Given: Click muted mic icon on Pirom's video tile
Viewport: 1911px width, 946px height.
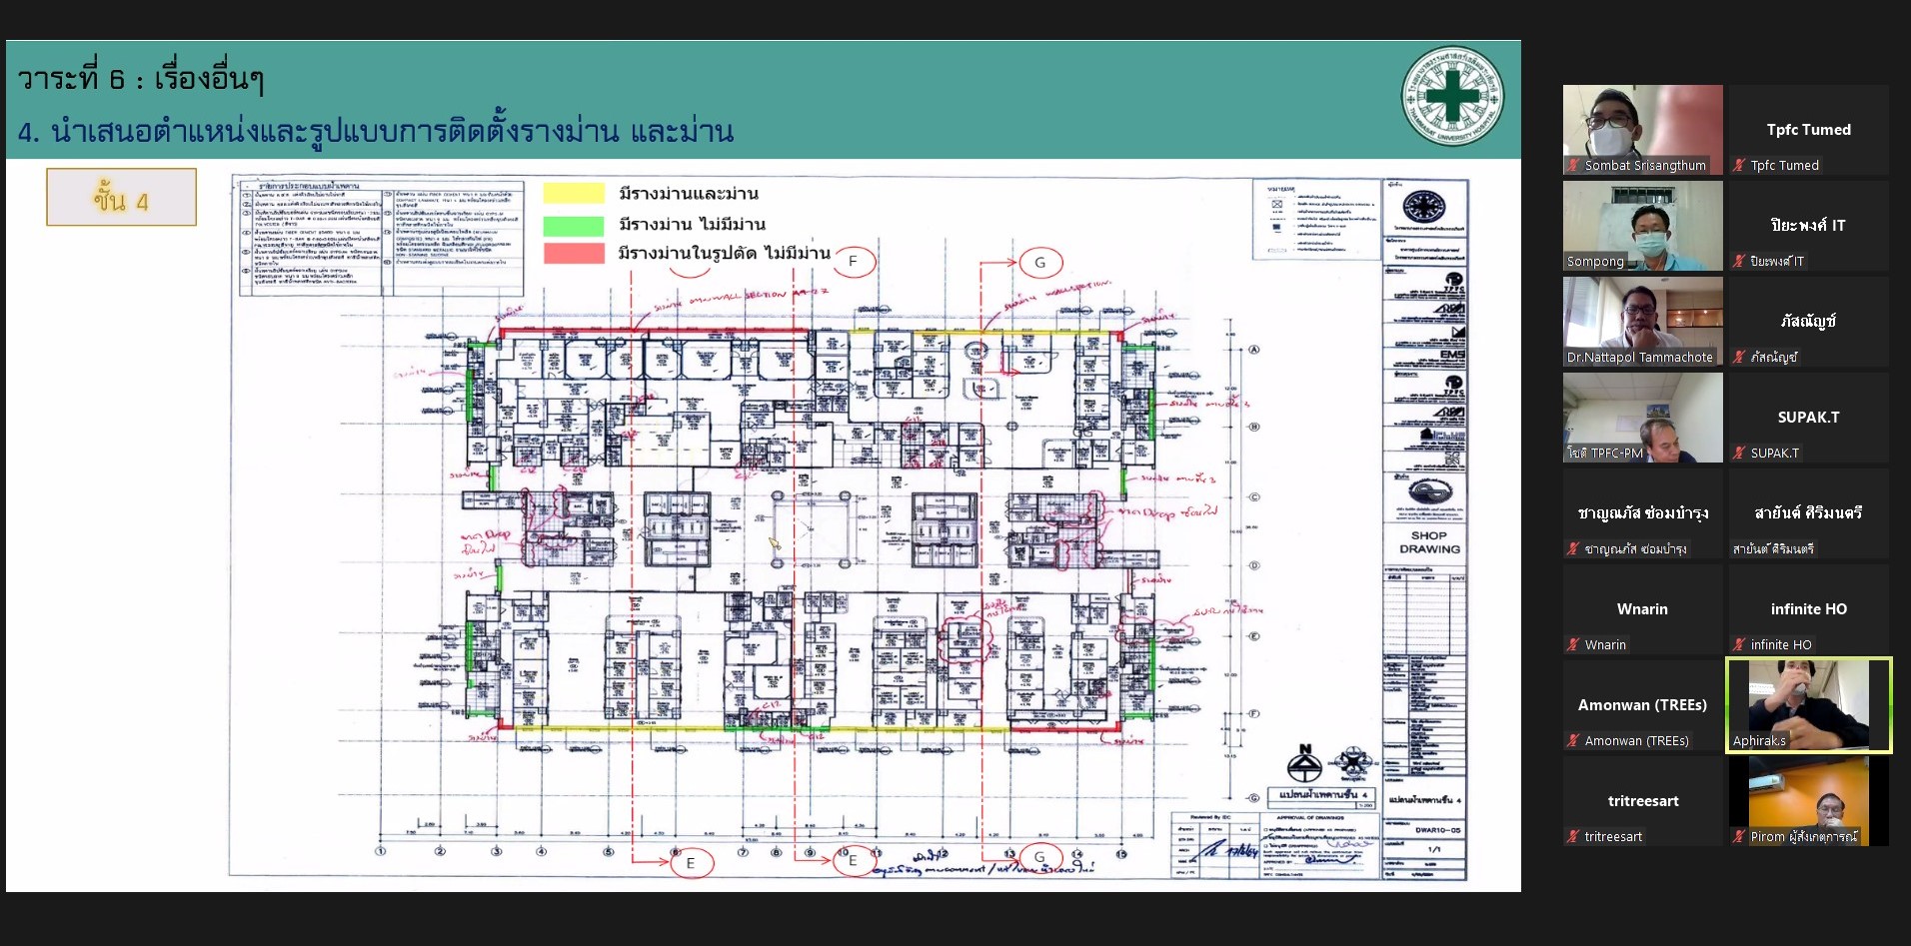Looking at the screenshot, I should coord(1740,837).
